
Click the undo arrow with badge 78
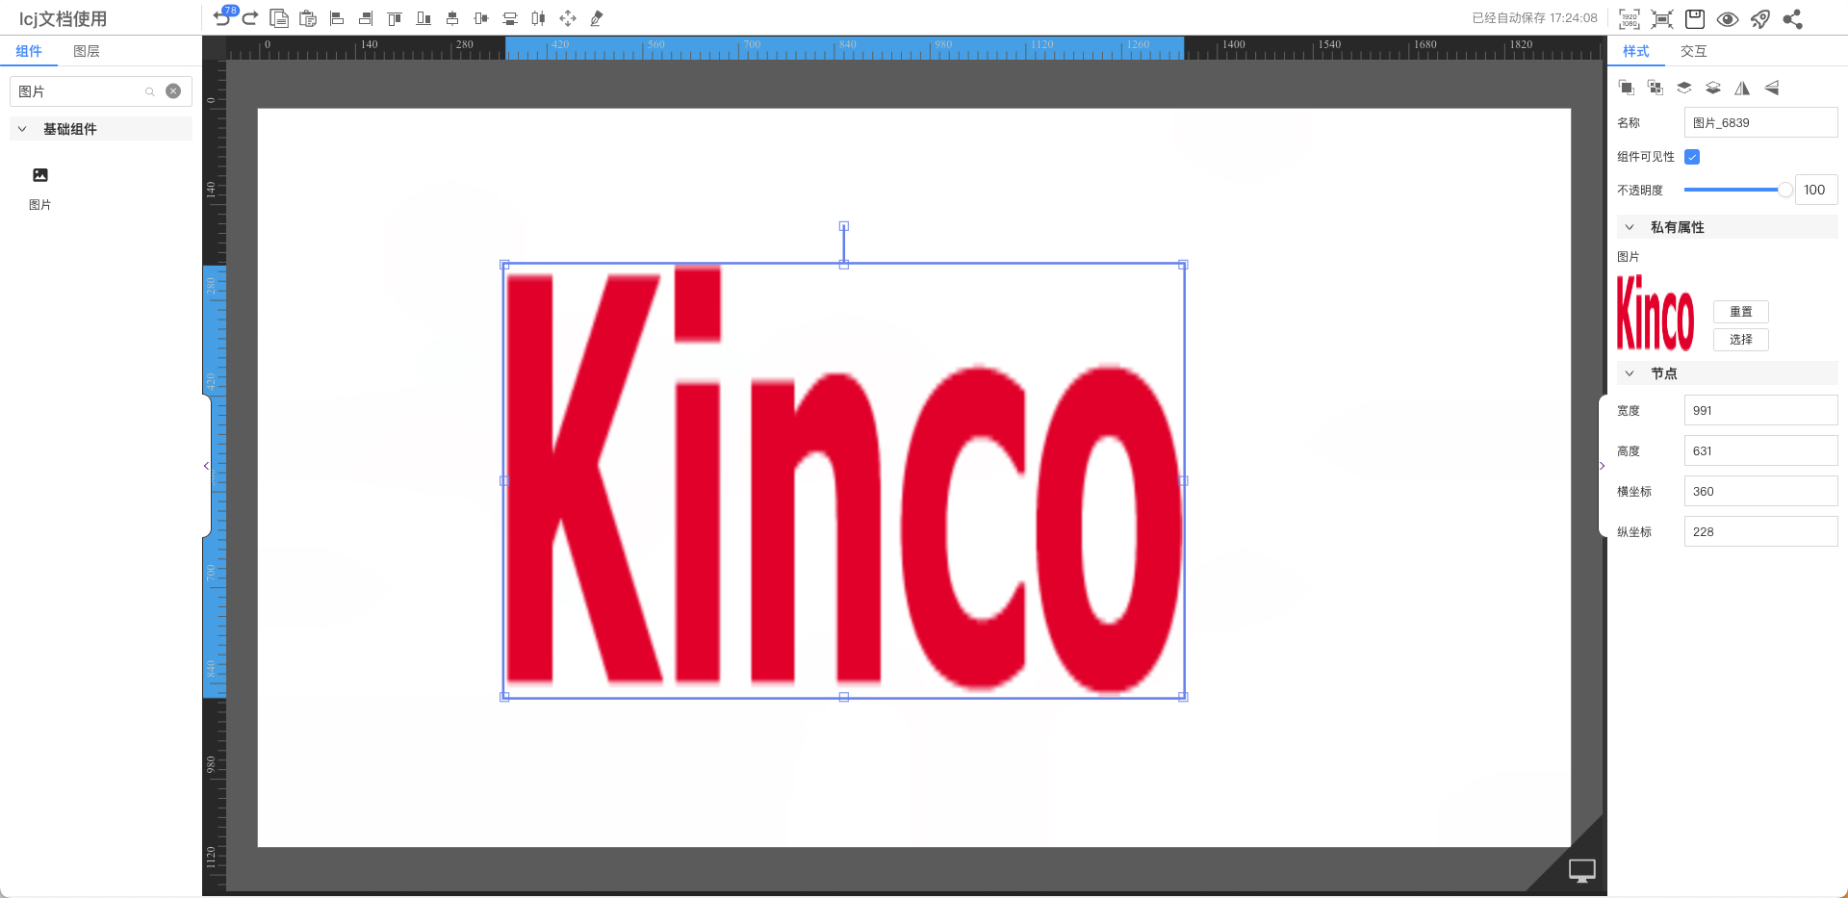pyautogui.click(x=223, y=17)
